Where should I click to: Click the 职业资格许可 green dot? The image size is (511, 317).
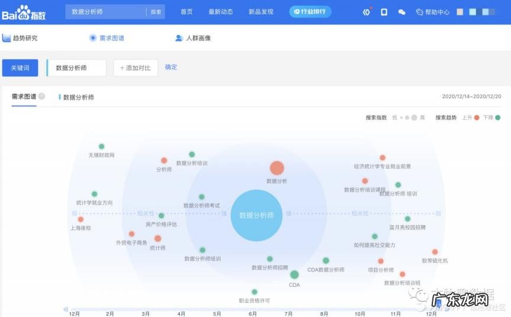pos(254,292)
